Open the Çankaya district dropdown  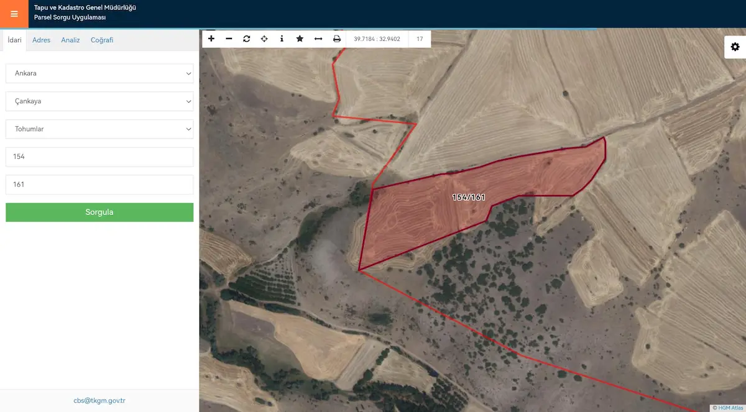(99, 101)
